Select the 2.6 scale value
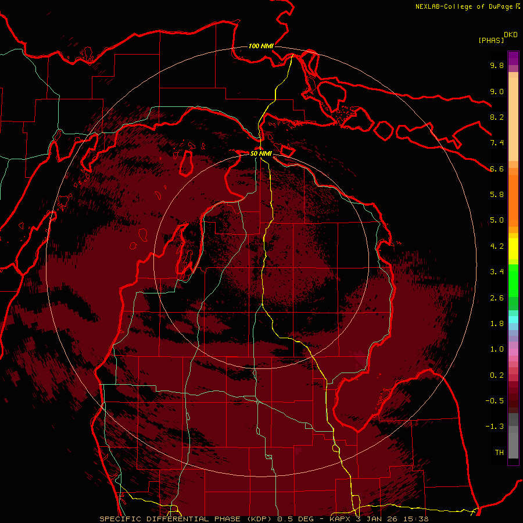 point(497,298)
